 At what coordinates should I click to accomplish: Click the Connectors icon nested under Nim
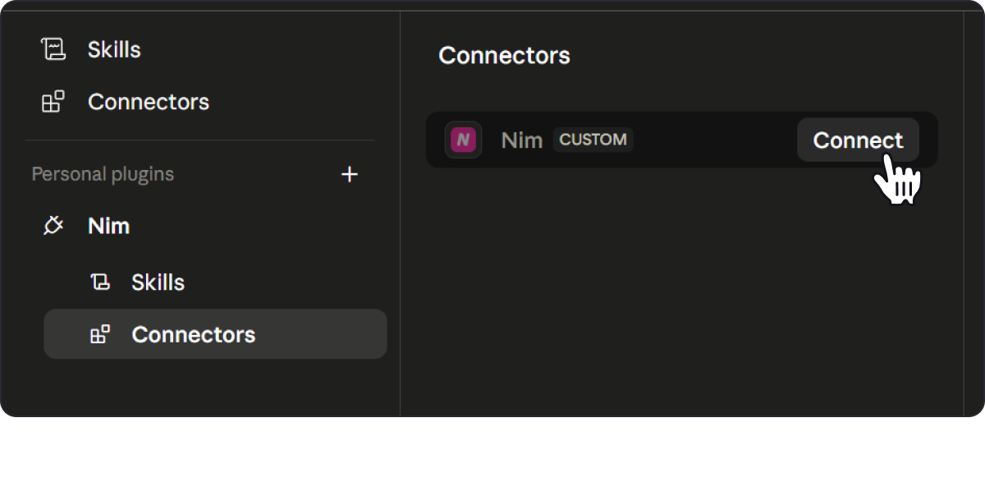pos(100,334)
